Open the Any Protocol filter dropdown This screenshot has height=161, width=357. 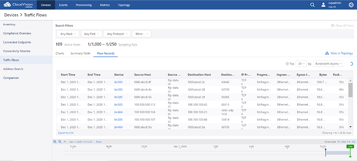pyautogui.click(x=117, y=34)
